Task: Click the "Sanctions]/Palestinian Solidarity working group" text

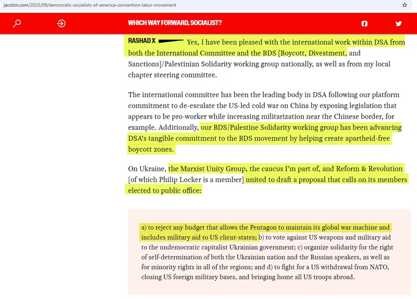Action: point(208,64)
